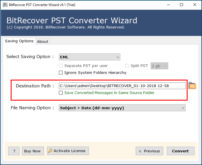Click the BitRecover app icon in title bar
The width and height of the screenshot is (202, 165).
[x=5, y=5]
